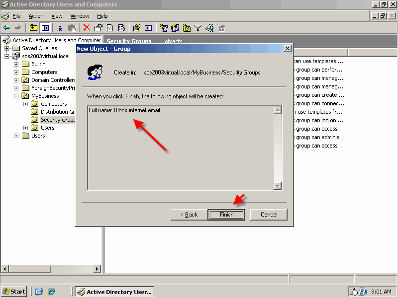This screenshot has height=298, width=398.
Task: Click the Cut scissors icon
Action: point(60,28)
